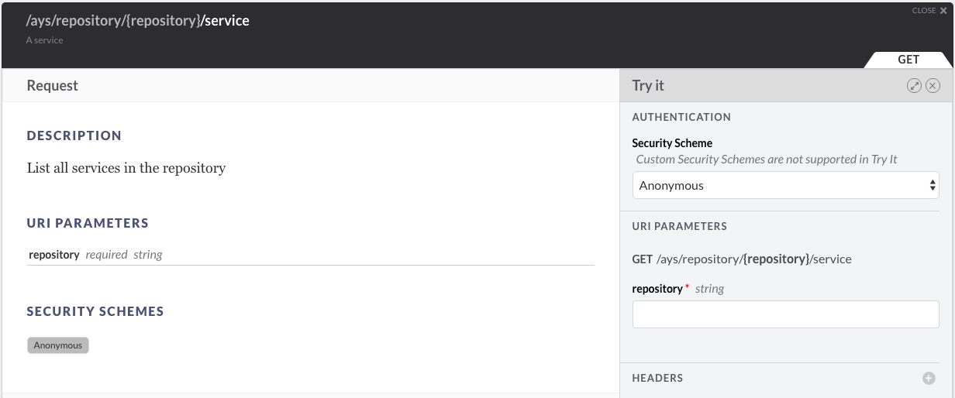The height and width of the screenshot is (398, 955).
Task: Click the 'A service' subtitle text
Action: (x=45, y=40)
